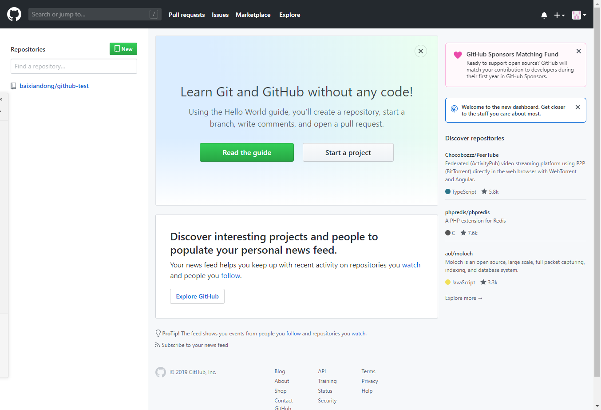
Task: Open Marketplace in top navigation
Action: click(x=253, y=15)
